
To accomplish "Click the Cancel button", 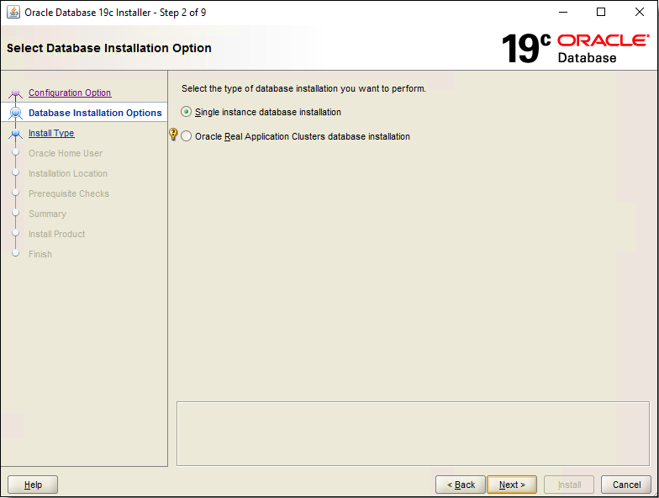I will pyautogui.click(x=626, y=485).
